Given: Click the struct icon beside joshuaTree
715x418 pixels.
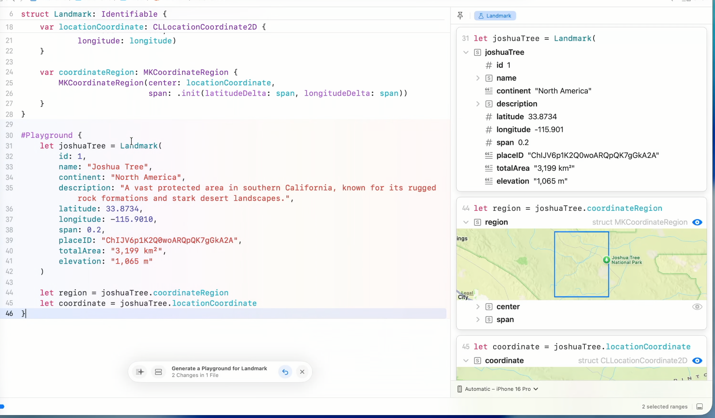Looking at the screenshot, I should tap(477, 53).
